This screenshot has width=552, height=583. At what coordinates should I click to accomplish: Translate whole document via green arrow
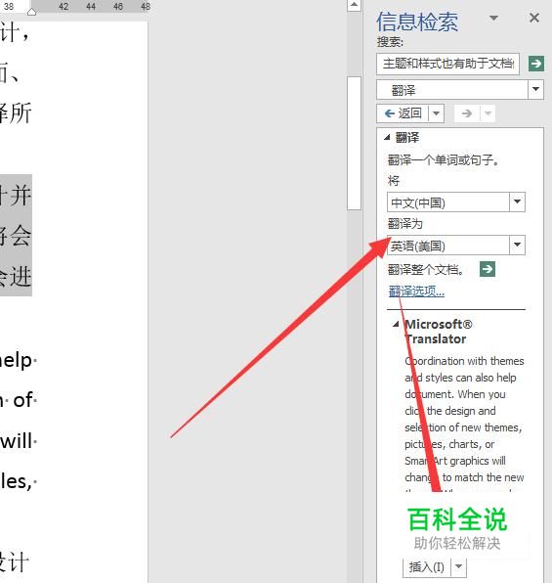click(487, 269)
